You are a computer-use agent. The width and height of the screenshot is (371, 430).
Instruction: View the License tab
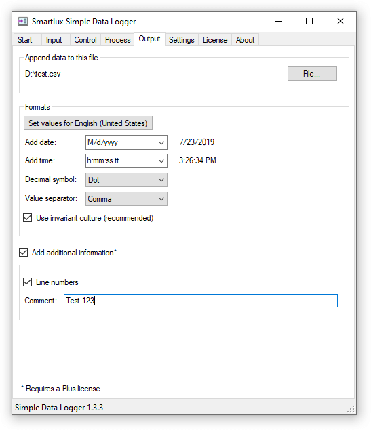(x=215, y=40)
